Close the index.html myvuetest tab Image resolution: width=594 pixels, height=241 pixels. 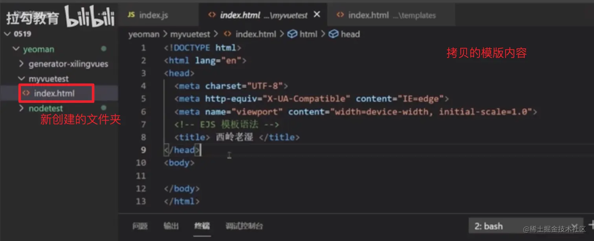tap(317, 14)
